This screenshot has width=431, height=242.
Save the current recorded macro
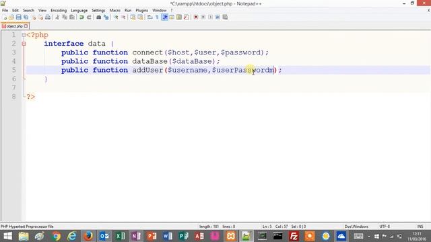pyautogui.click(x=225, y=17)
